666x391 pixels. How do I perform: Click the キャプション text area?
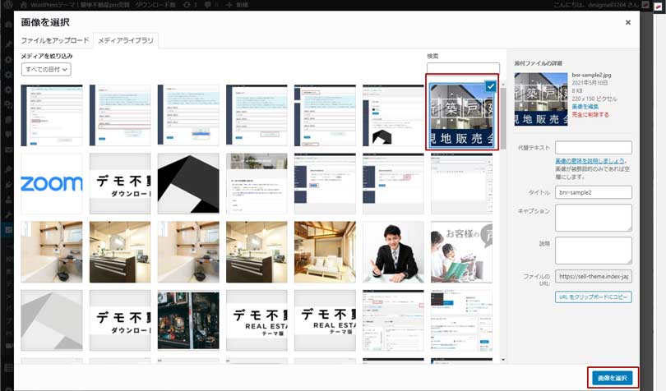[x=593, y=218]
